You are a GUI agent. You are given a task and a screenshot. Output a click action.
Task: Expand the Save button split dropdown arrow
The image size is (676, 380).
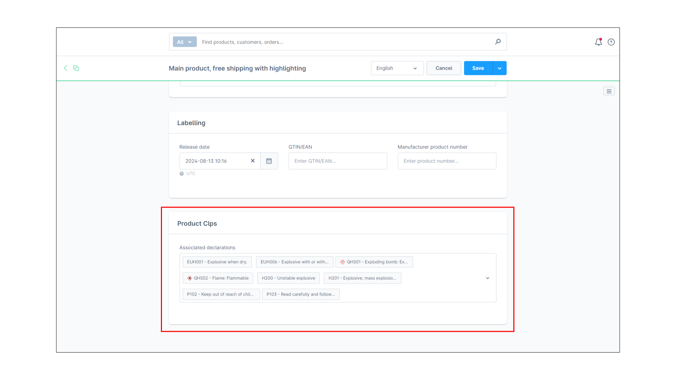500,68
